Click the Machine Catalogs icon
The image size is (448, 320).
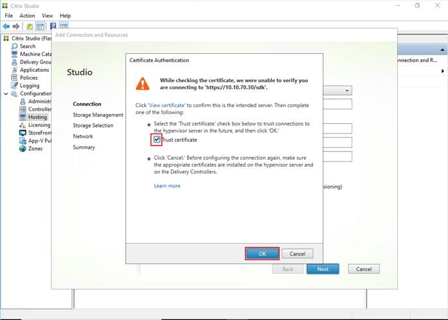click(15, 54)
